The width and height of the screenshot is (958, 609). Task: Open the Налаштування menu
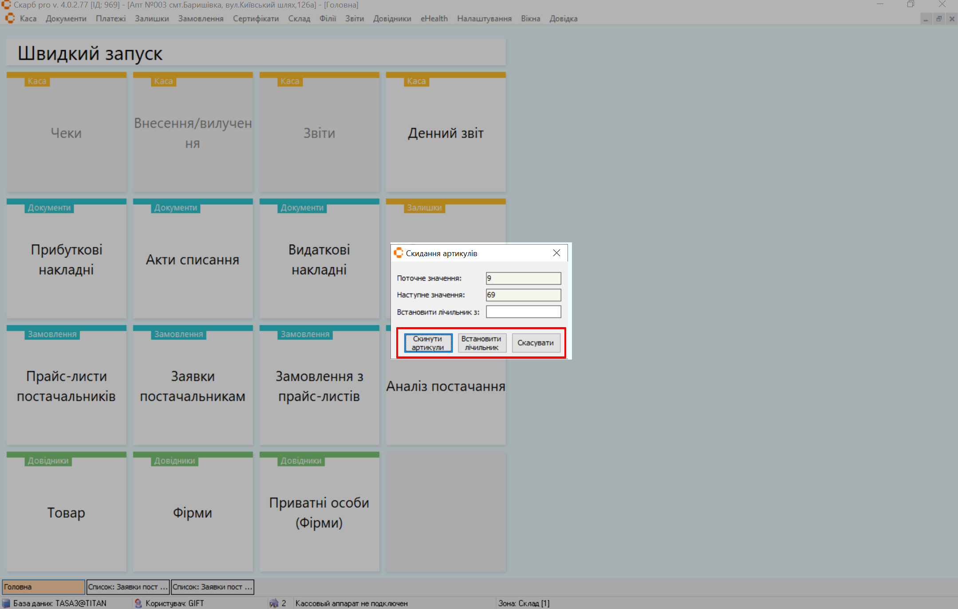[484, 19]
